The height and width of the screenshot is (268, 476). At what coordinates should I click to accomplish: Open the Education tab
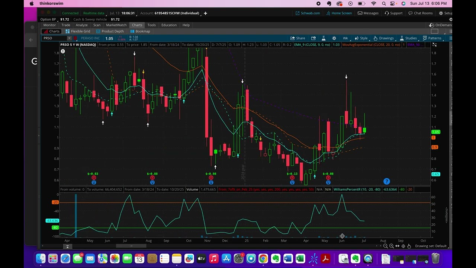coord(169,25)
